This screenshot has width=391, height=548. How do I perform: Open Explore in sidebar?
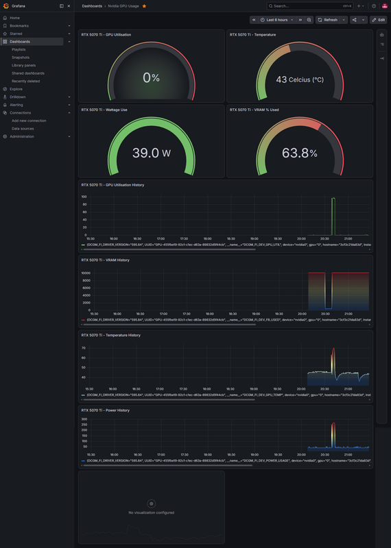tap(16, 89)
